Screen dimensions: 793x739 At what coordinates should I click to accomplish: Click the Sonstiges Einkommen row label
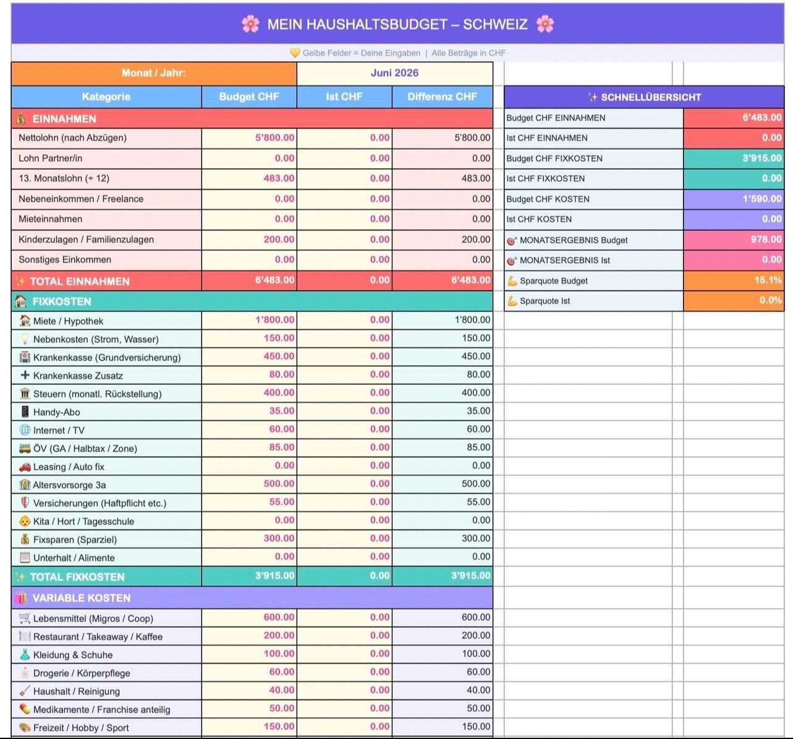65,260
